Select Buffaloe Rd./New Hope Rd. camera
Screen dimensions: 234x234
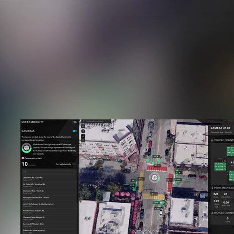coord(49,231)
